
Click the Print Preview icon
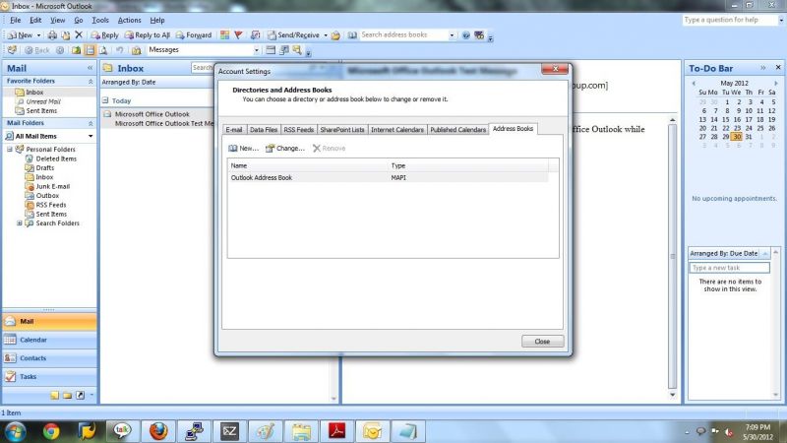(103, 50)
